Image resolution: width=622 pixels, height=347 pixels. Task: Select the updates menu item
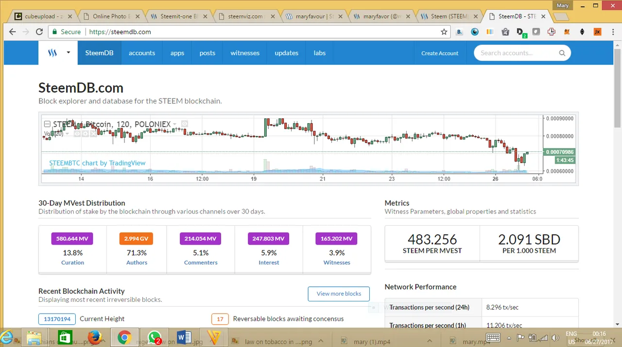tap(287, 53)
